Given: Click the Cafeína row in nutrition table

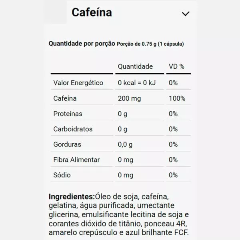Looking at the screenshot, I should click(121, 98).
